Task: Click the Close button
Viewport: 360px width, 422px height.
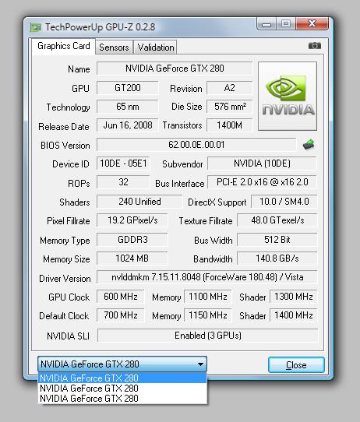Action: pos(296,365)
